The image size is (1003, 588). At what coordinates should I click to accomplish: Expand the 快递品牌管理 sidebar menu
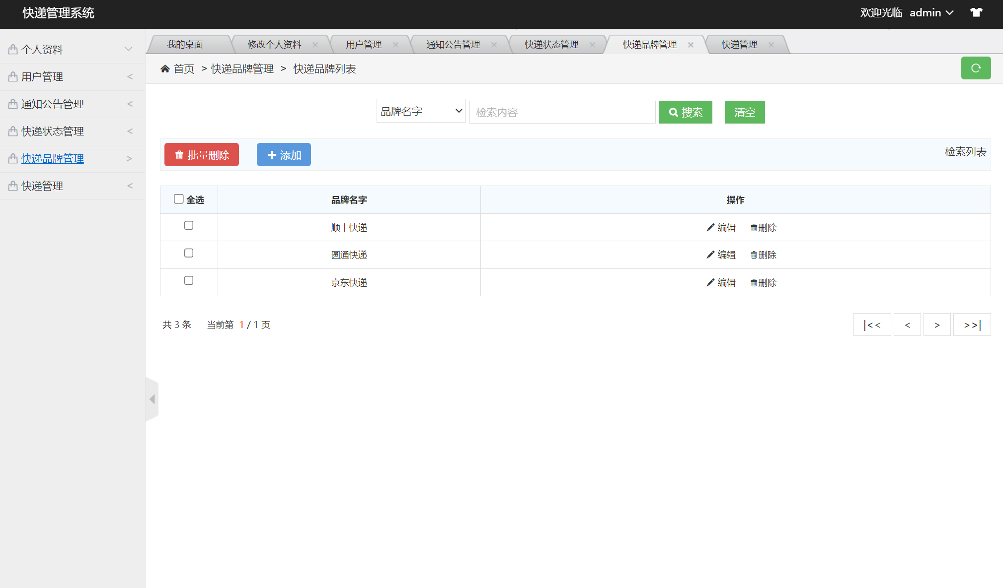(52, 158)
